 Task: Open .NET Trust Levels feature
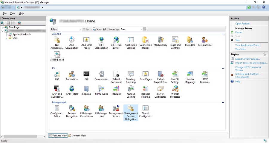tap(116, 43)
